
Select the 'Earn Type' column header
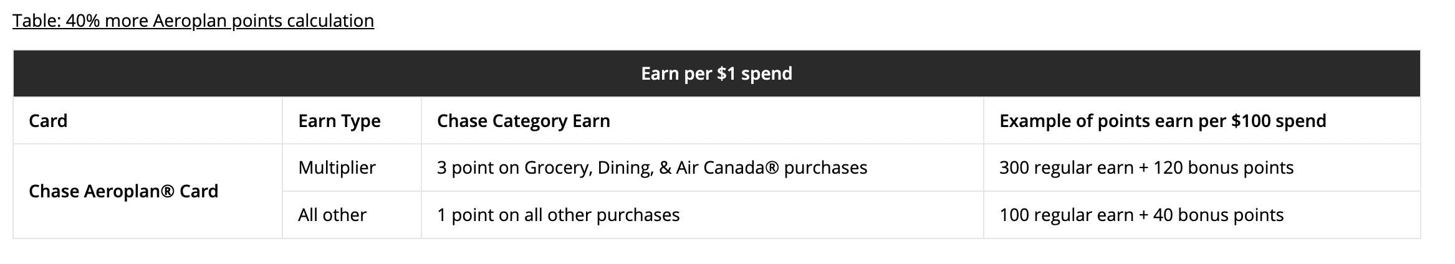point(352,121)
